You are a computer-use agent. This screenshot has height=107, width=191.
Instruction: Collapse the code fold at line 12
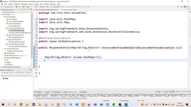click(38, 47)
